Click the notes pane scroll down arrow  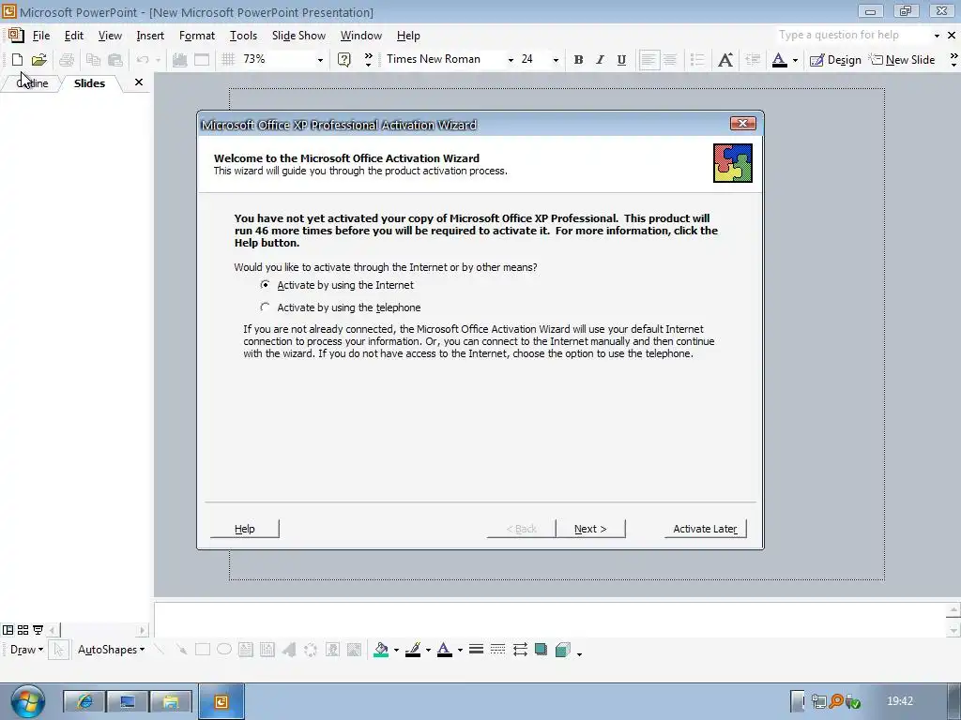coord(953,630)
